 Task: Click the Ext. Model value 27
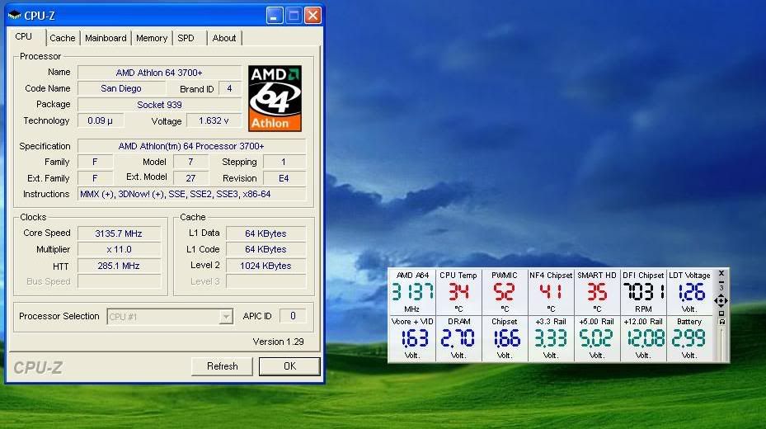190,178
